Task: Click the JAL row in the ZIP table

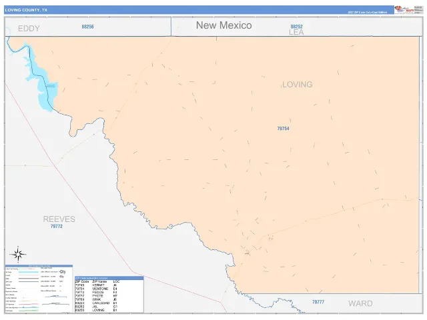Action: tap(109, 307)
